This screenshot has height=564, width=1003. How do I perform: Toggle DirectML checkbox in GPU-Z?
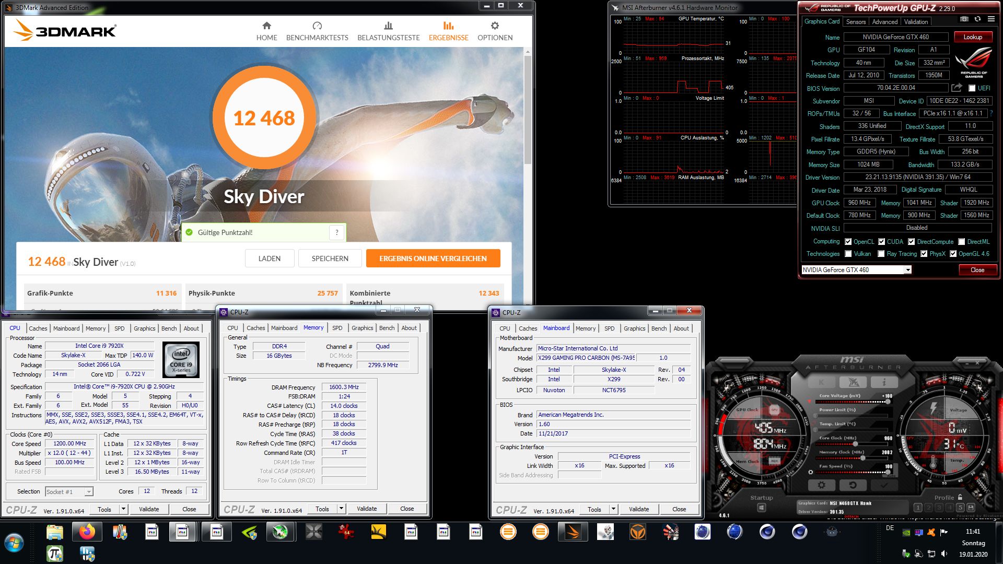coord(961,241)
